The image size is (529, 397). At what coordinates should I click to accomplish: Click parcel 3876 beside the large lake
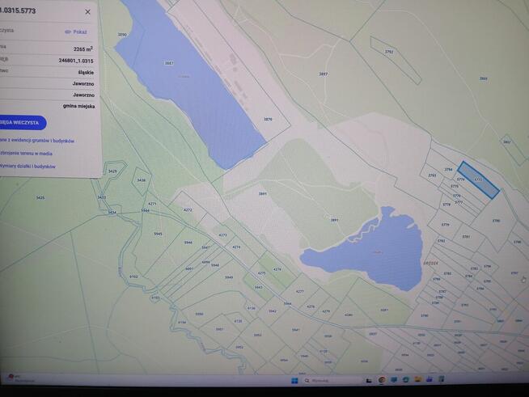click(268, 119)
